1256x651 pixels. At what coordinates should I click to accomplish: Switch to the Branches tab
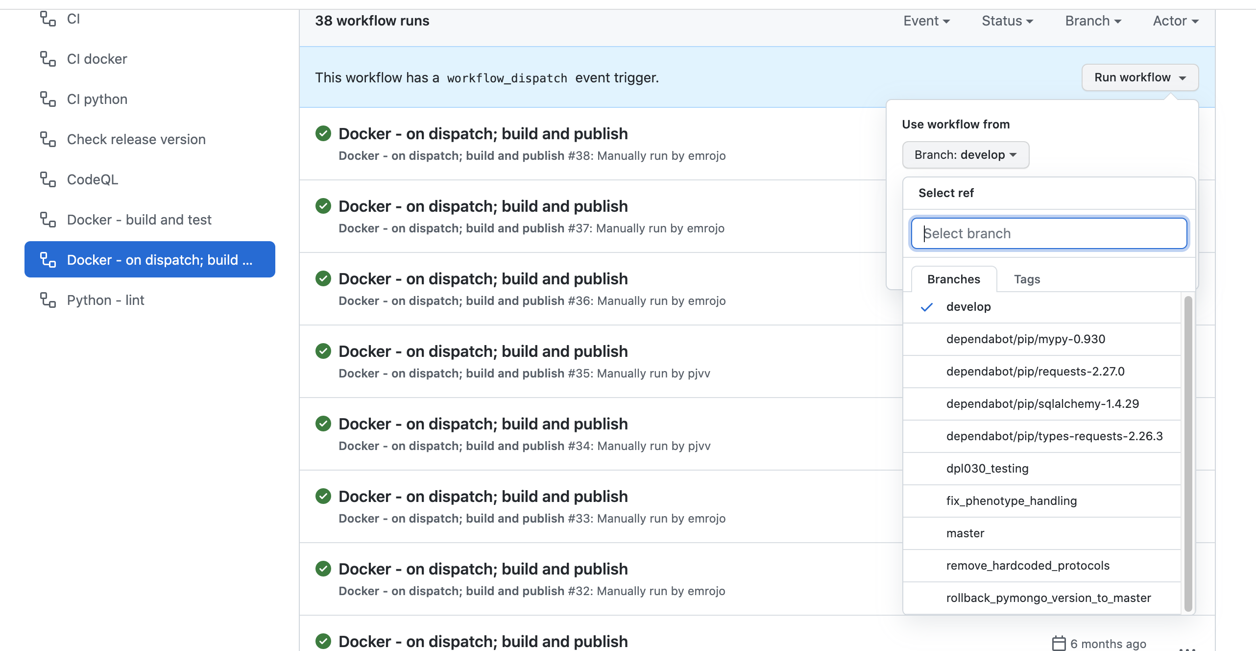pos(953,279)
